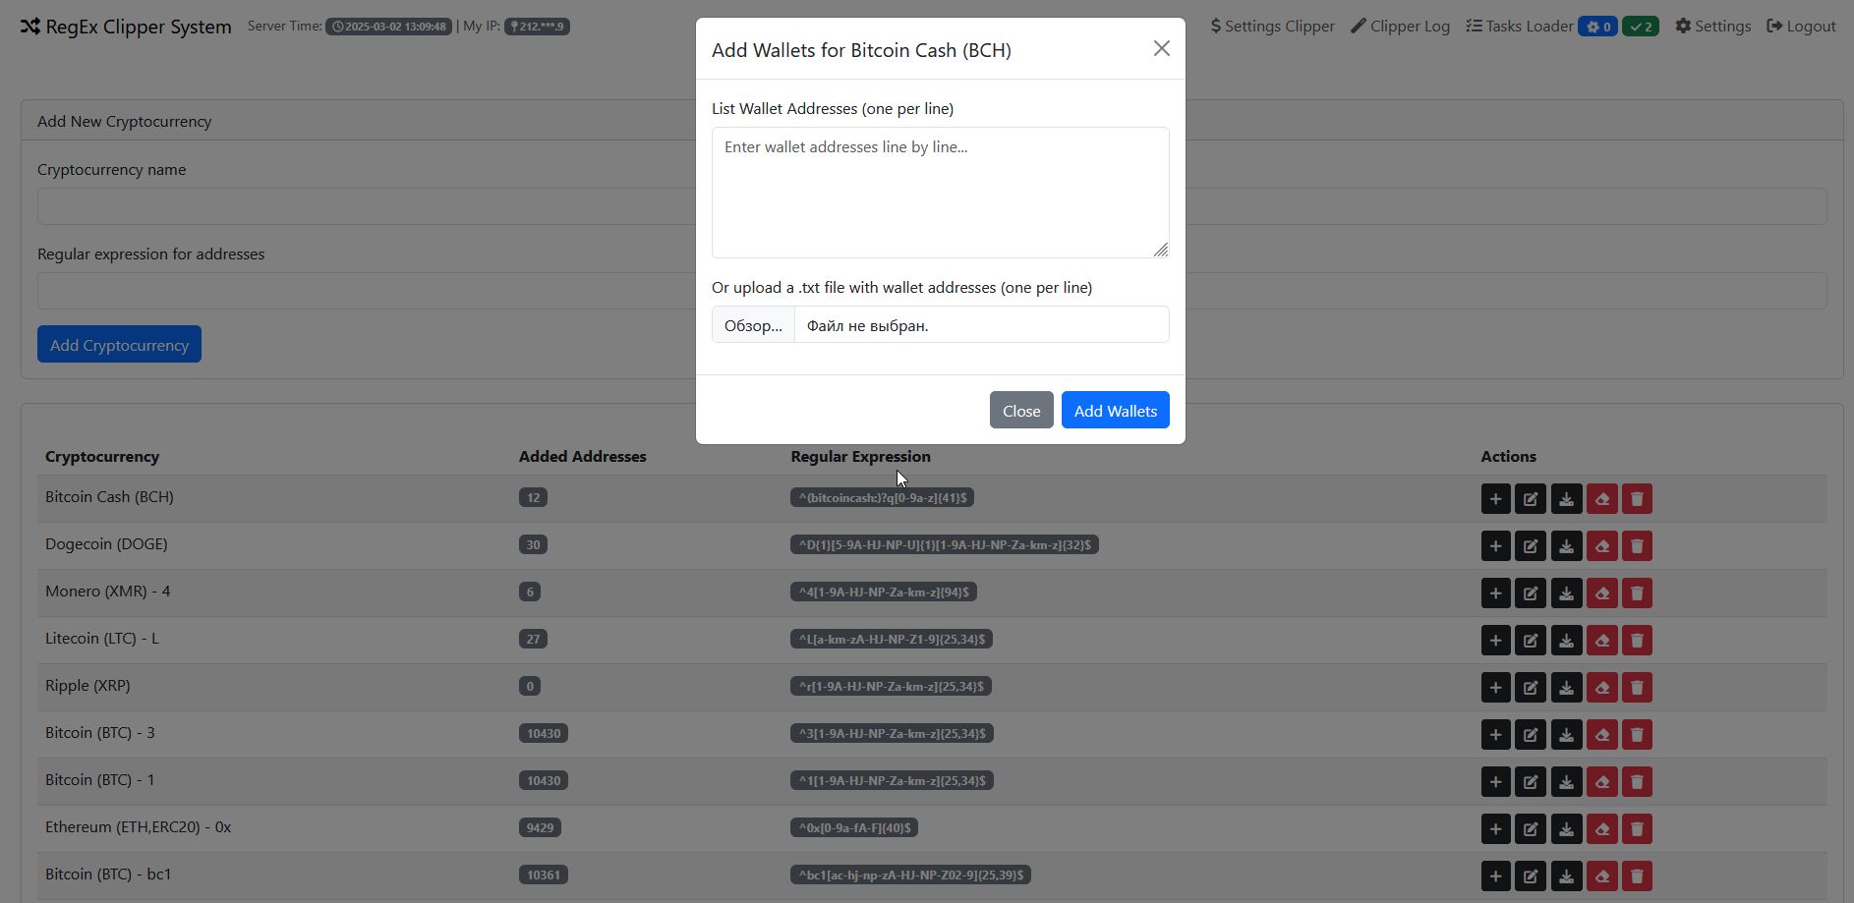Open the Clipper Log page
1854x903 pixels.
click(1400, 27)
